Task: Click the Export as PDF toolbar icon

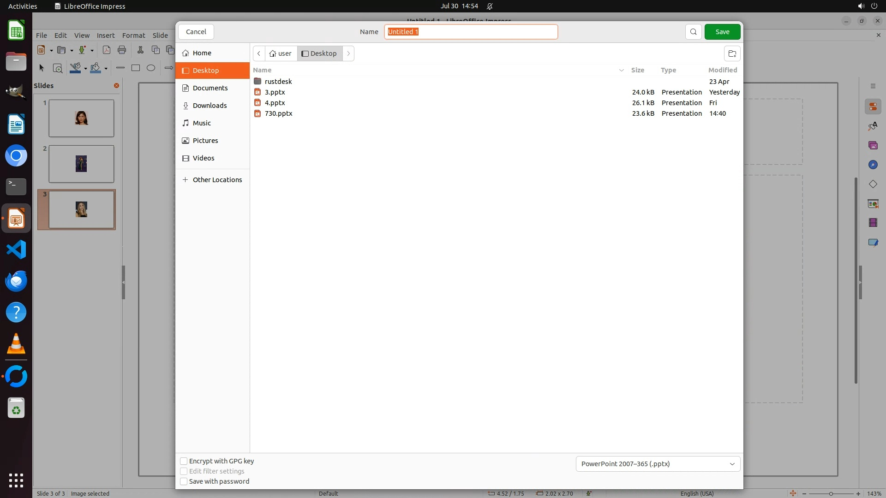Action: 107,50
